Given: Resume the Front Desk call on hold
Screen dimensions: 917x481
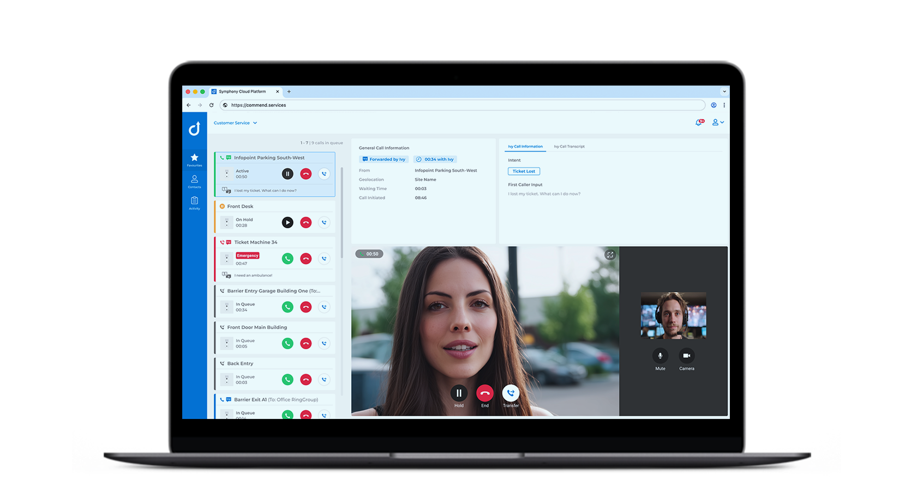Looking at the screenshot, I should click(287, 222).
